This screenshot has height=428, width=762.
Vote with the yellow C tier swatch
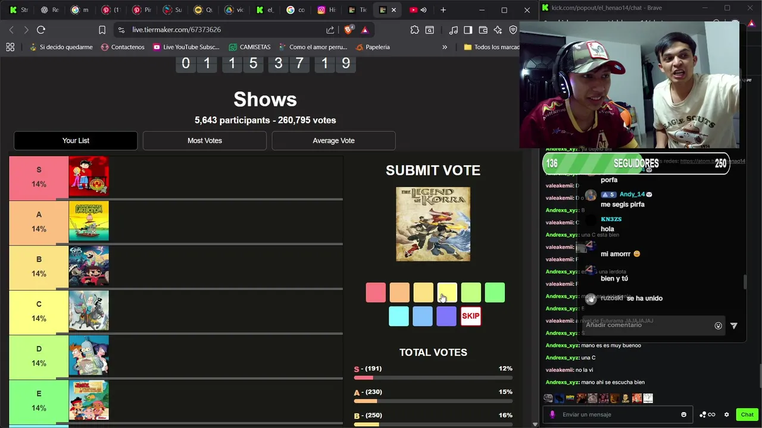tap(447, 292)
